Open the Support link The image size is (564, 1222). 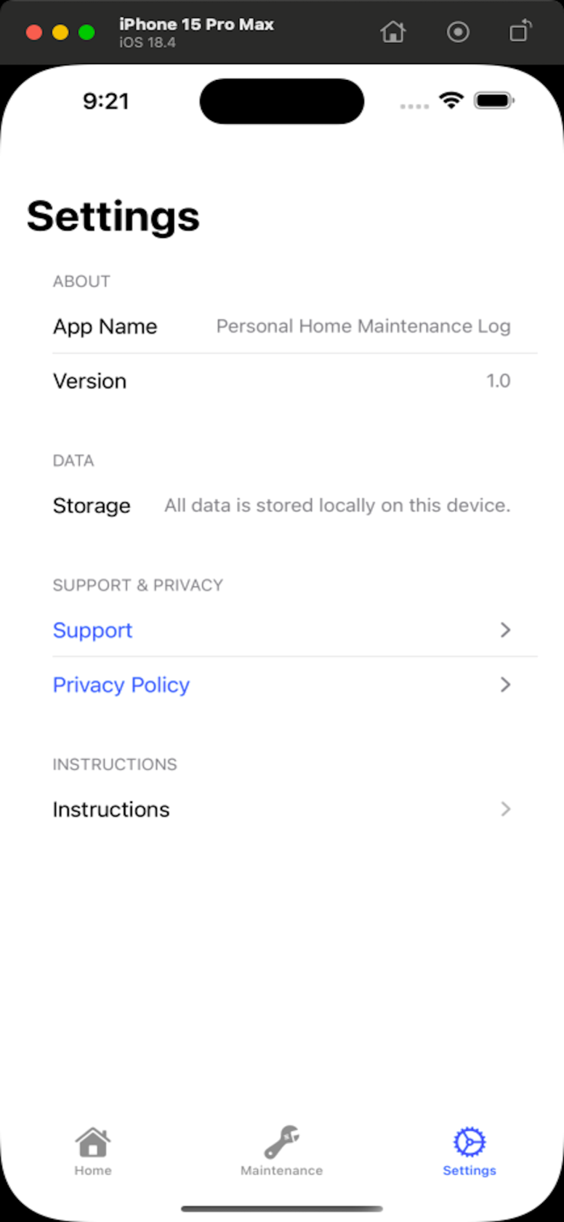click(93, 630)
